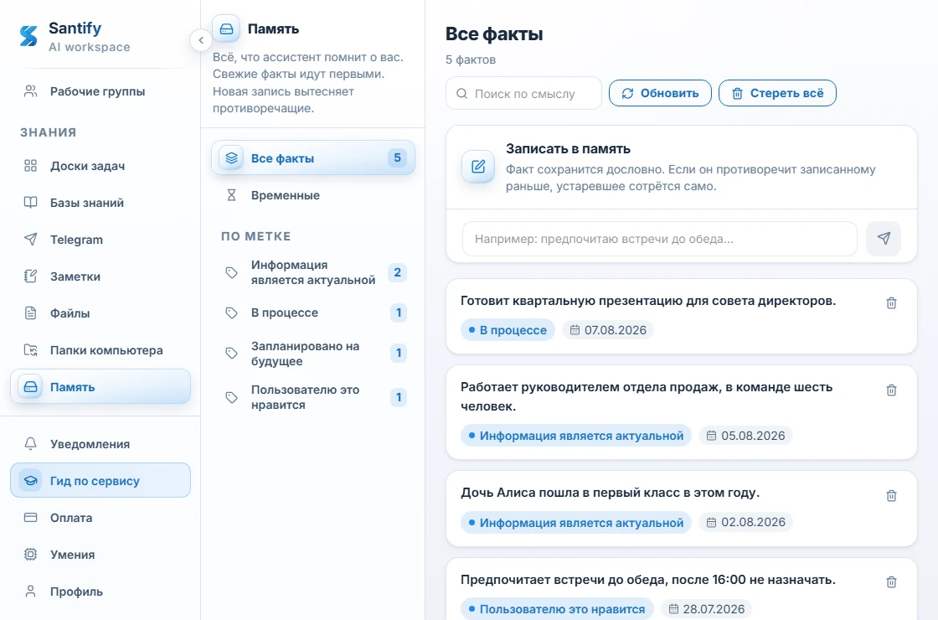Image resolution: width=938 pixels, height=620 pixels.
Task: Click the count badge 5 on Все факты
Action: click(397, 158)
